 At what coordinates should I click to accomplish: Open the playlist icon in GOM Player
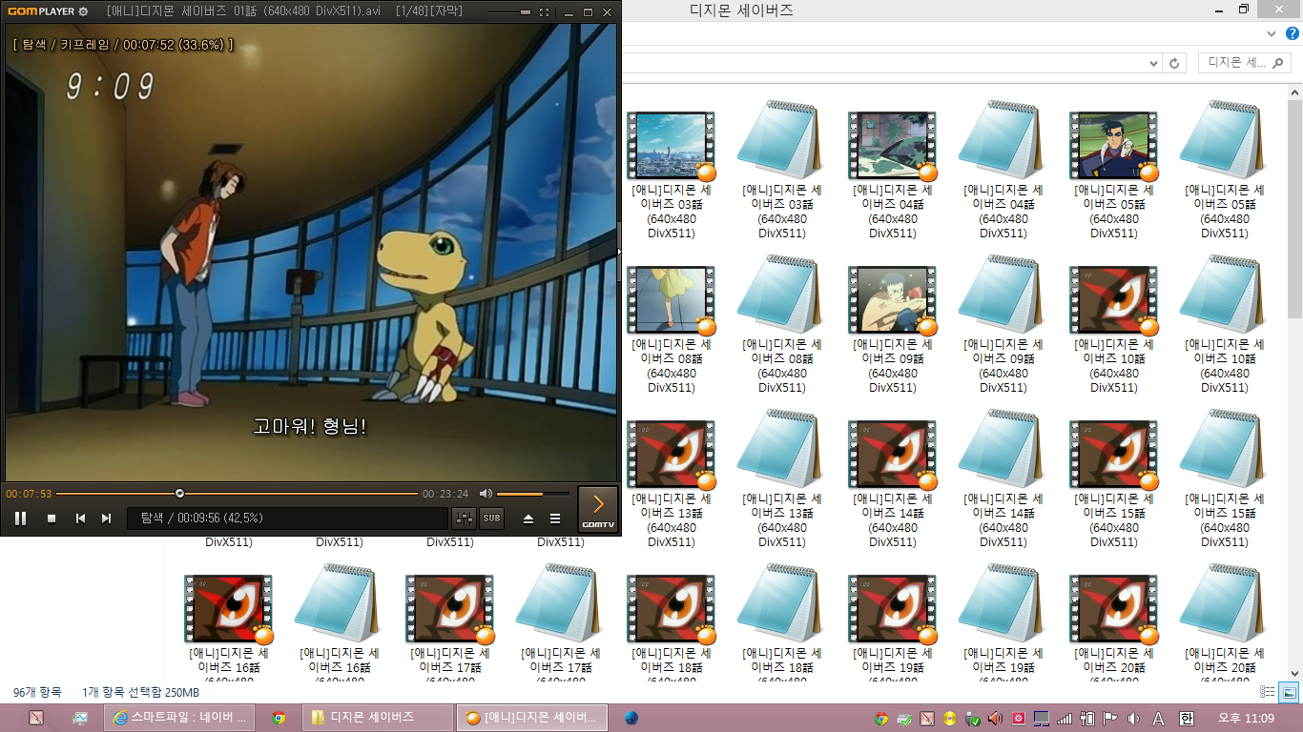pyautogui.click(x=555, y=518)
